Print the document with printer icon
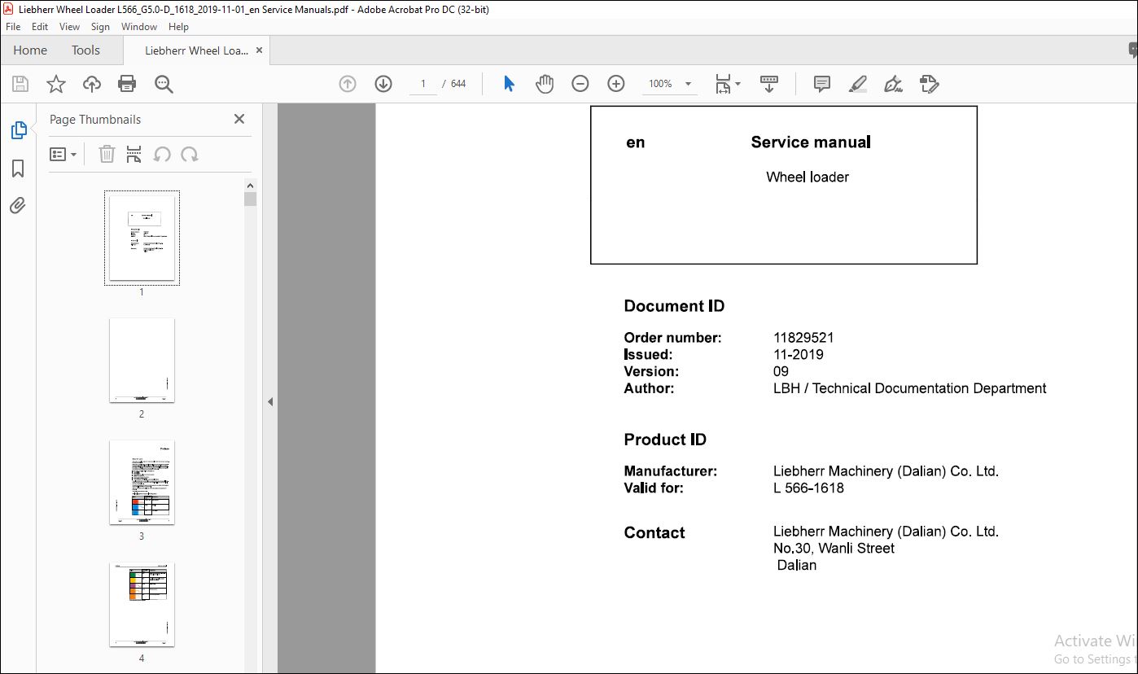1138x674 pixels. point(127,84)
